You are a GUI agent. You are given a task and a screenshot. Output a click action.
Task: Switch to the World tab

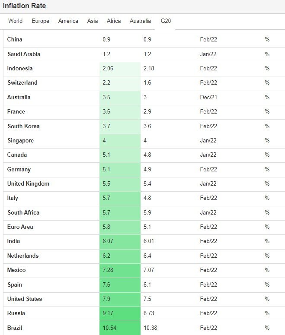[x=15, y=21]
